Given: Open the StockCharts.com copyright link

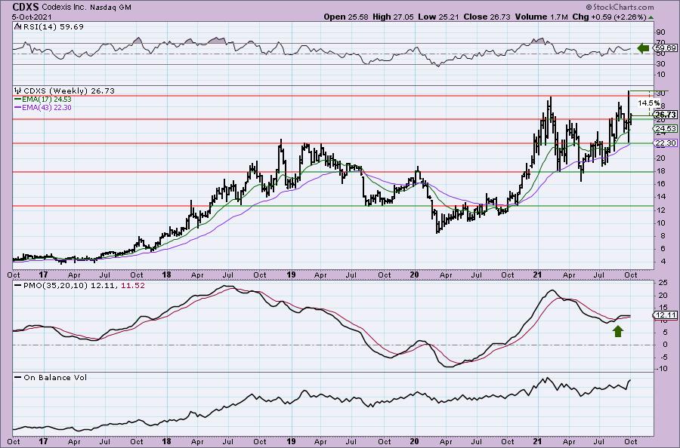Looking at the screenshot, I should tap(620, 7).
